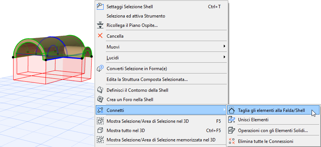
Task: Click the Mostra Selezione memorizzata nel 3D icon
Action: coord(100,140)
